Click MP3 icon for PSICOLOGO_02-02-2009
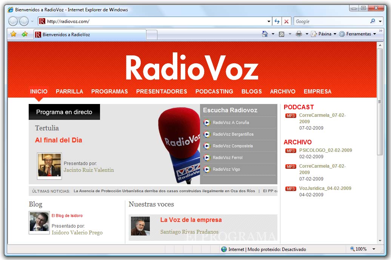The height and width of the screenshot is (260, 391). [291, 151]
